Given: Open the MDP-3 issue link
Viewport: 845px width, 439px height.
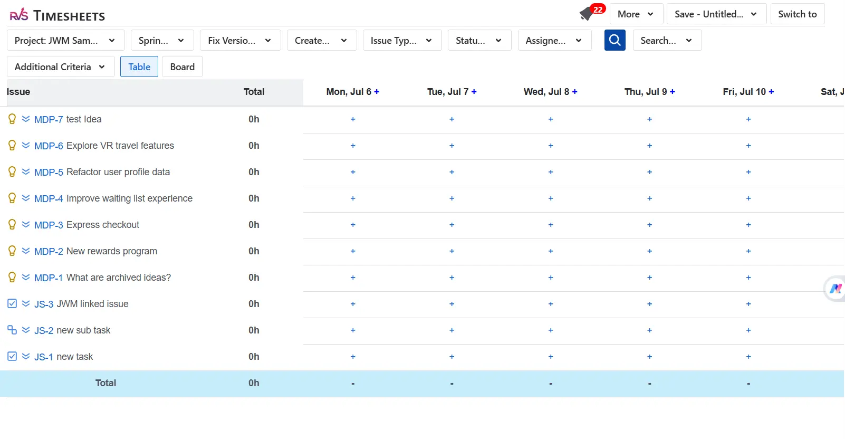Looking at the screenshot, I should click(49, 225).
